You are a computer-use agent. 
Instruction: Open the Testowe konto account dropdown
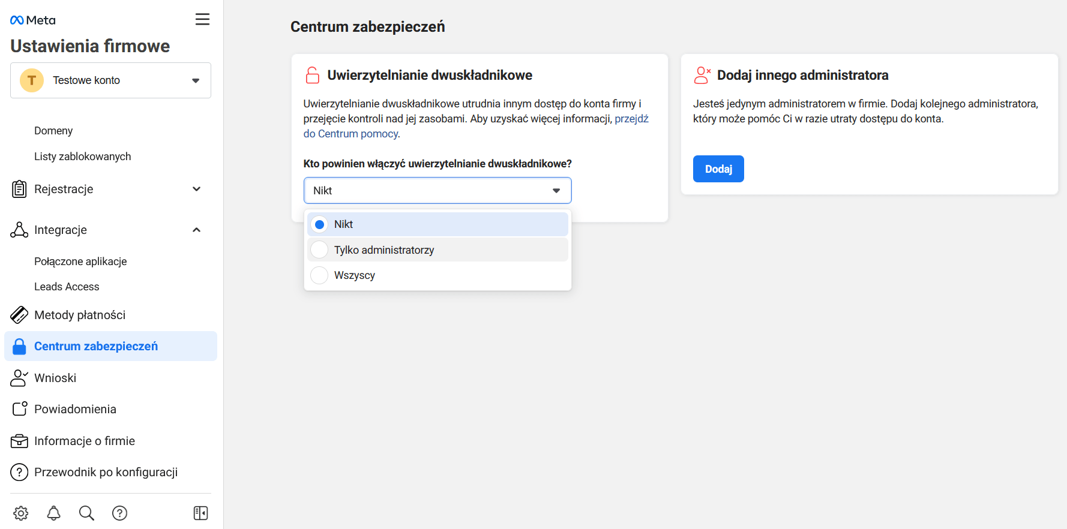110,80
